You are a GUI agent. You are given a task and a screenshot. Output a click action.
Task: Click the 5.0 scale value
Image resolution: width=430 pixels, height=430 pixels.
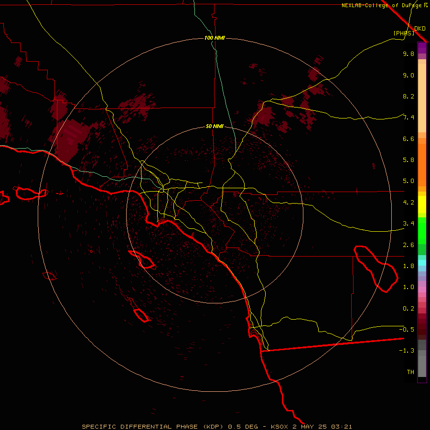(408, 181)
